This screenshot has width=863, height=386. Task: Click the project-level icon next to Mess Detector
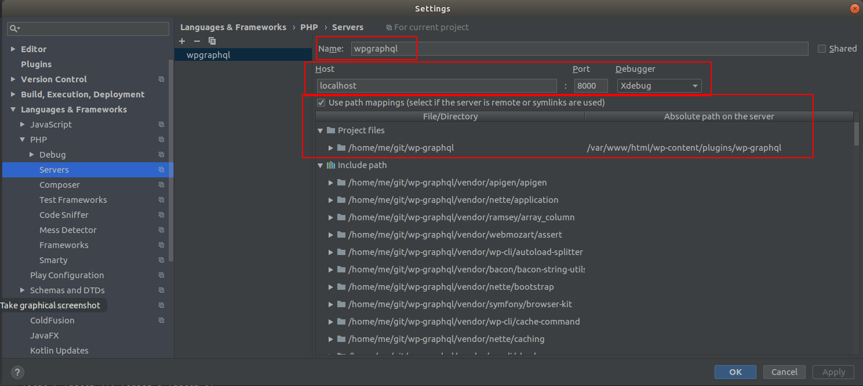(161, 230)
